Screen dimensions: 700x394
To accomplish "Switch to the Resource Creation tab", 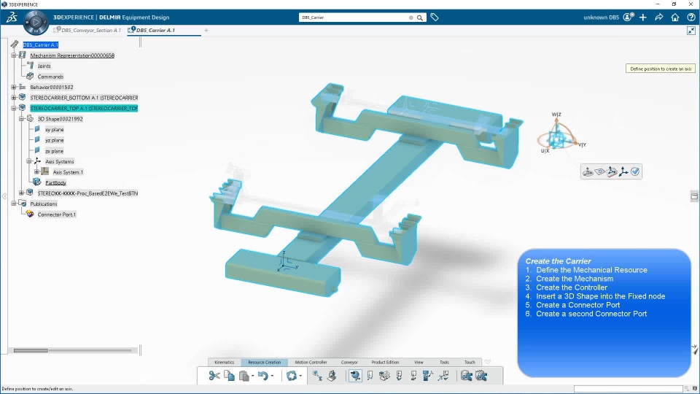I will click(264, 363).
